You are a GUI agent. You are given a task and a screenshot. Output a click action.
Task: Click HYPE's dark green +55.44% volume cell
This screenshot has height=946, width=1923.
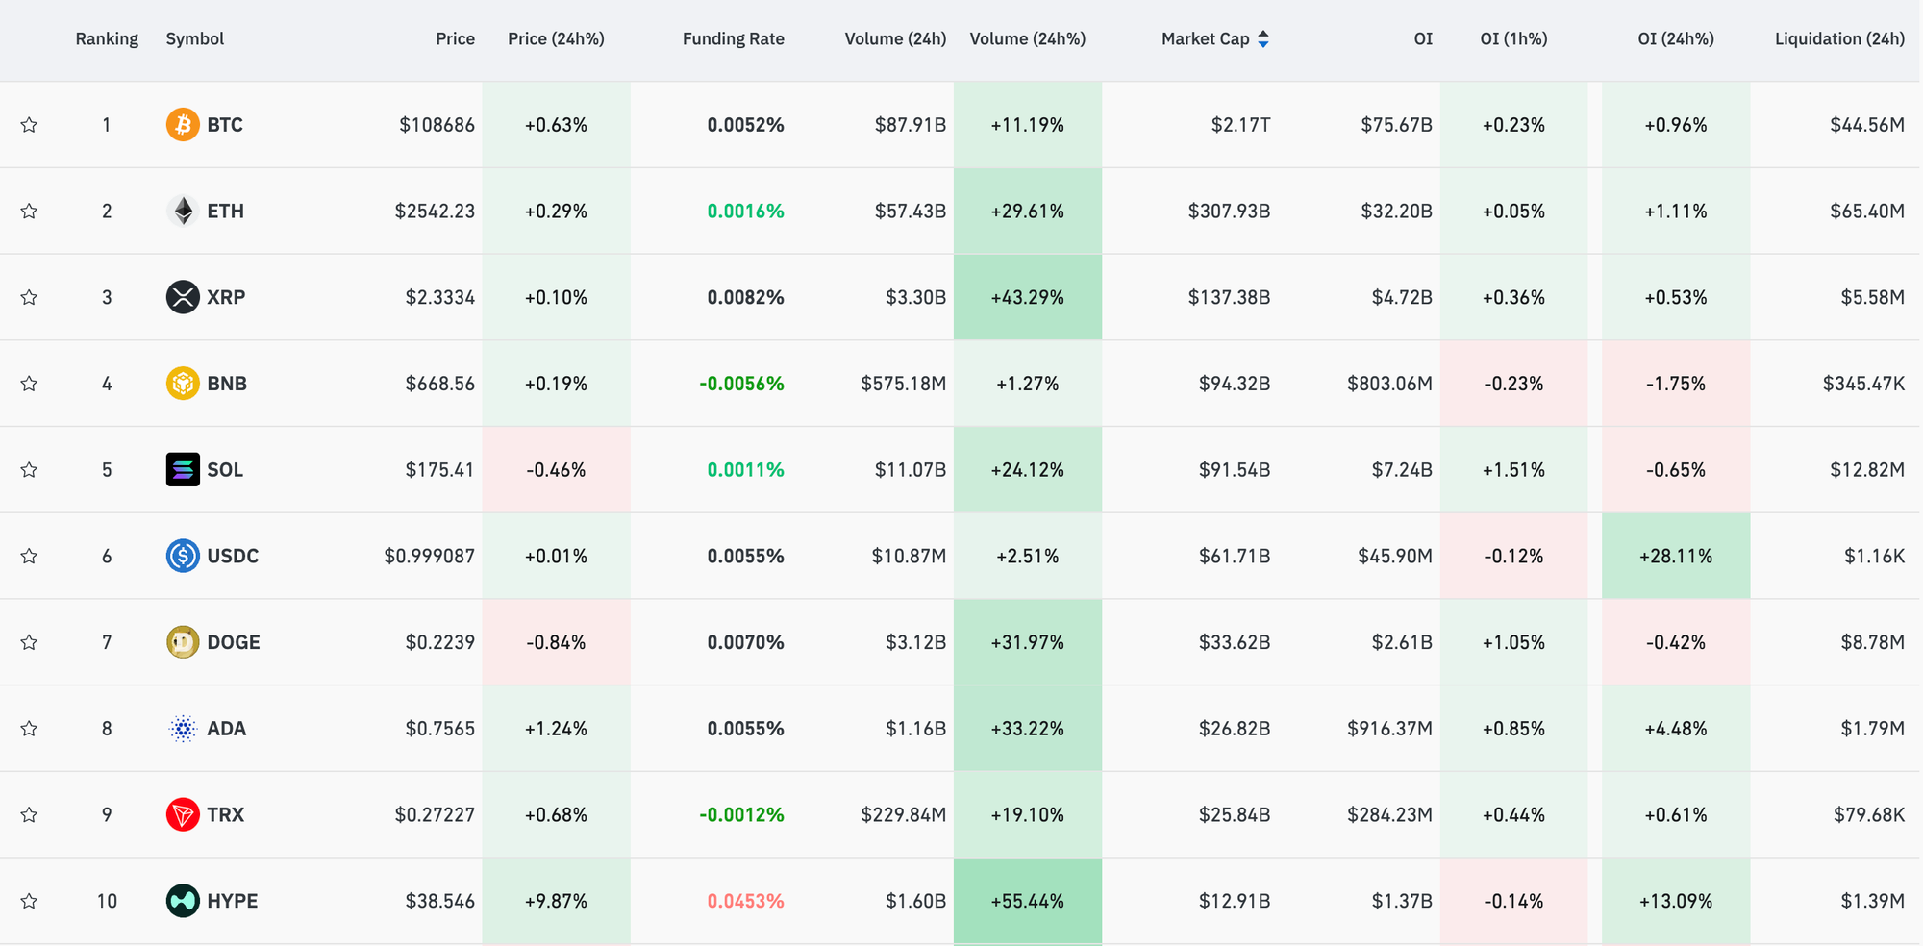pyautogui.click(x=1027, y=901)
